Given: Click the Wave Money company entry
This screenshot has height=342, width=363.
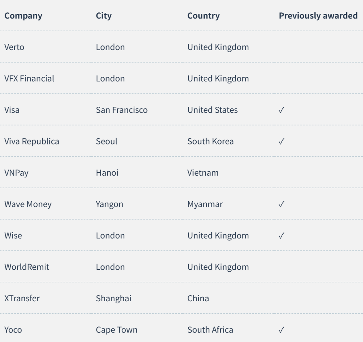Looking at the screenshot, I should [x=28, y=204].
